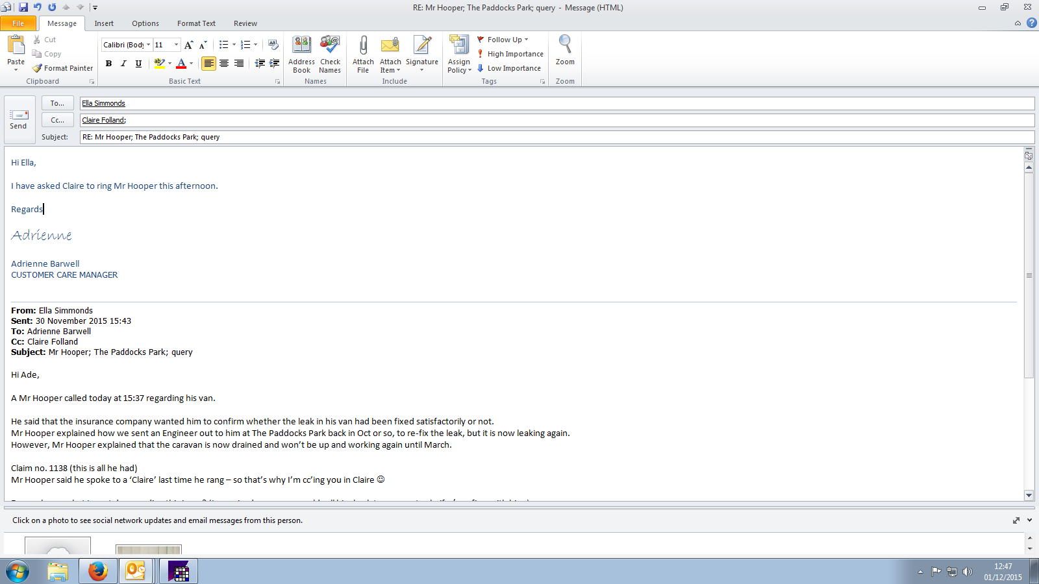The height and width of the screenshot is (584, 1039).
Task: Shrink the font size
Action: pyautogui.click(x=203, y=45)
